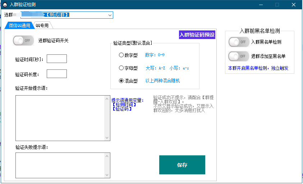Minimize the 入群验证检测 window
Viewport: 303px width, 184px height.
261,5
